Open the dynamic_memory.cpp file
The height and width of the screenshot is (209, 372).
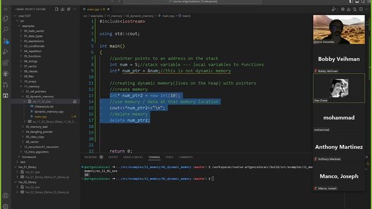(x=49, y=111)
